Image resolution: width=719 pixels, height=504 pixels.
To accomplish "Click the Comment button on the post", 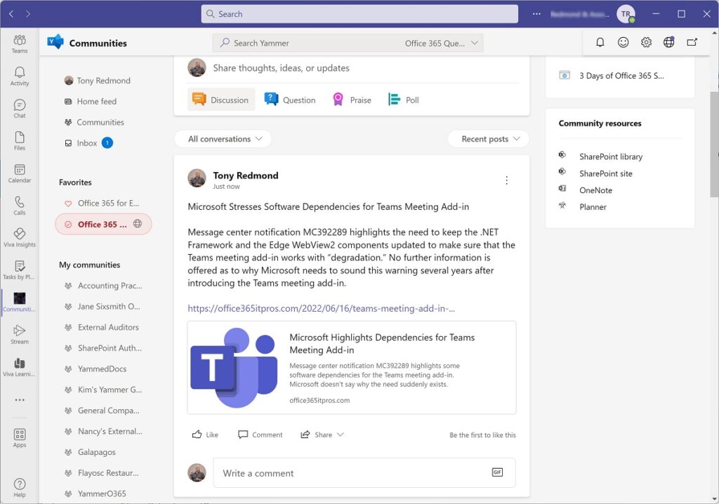I will click(x=260, y=435).
